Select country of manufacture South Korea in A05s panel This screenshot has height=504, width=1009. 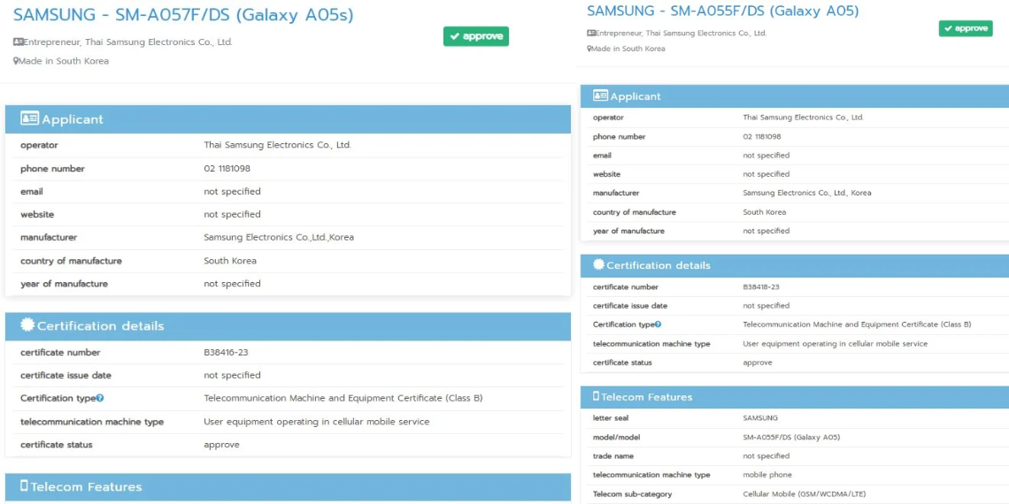coord(230,260)
